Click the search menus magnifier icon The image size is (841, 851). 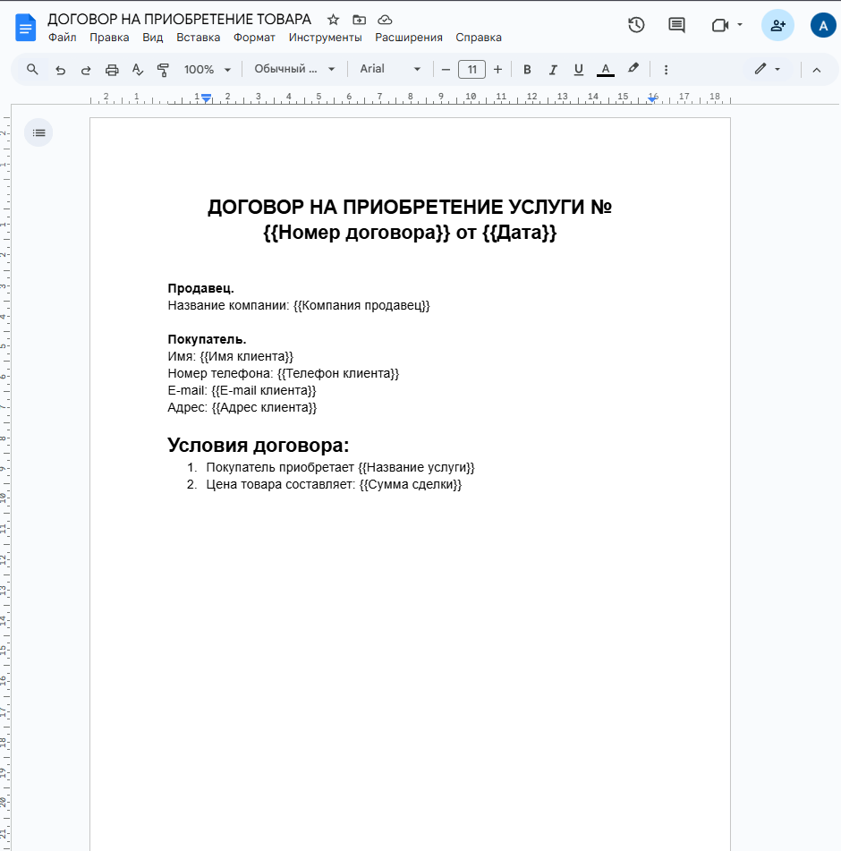33,69
